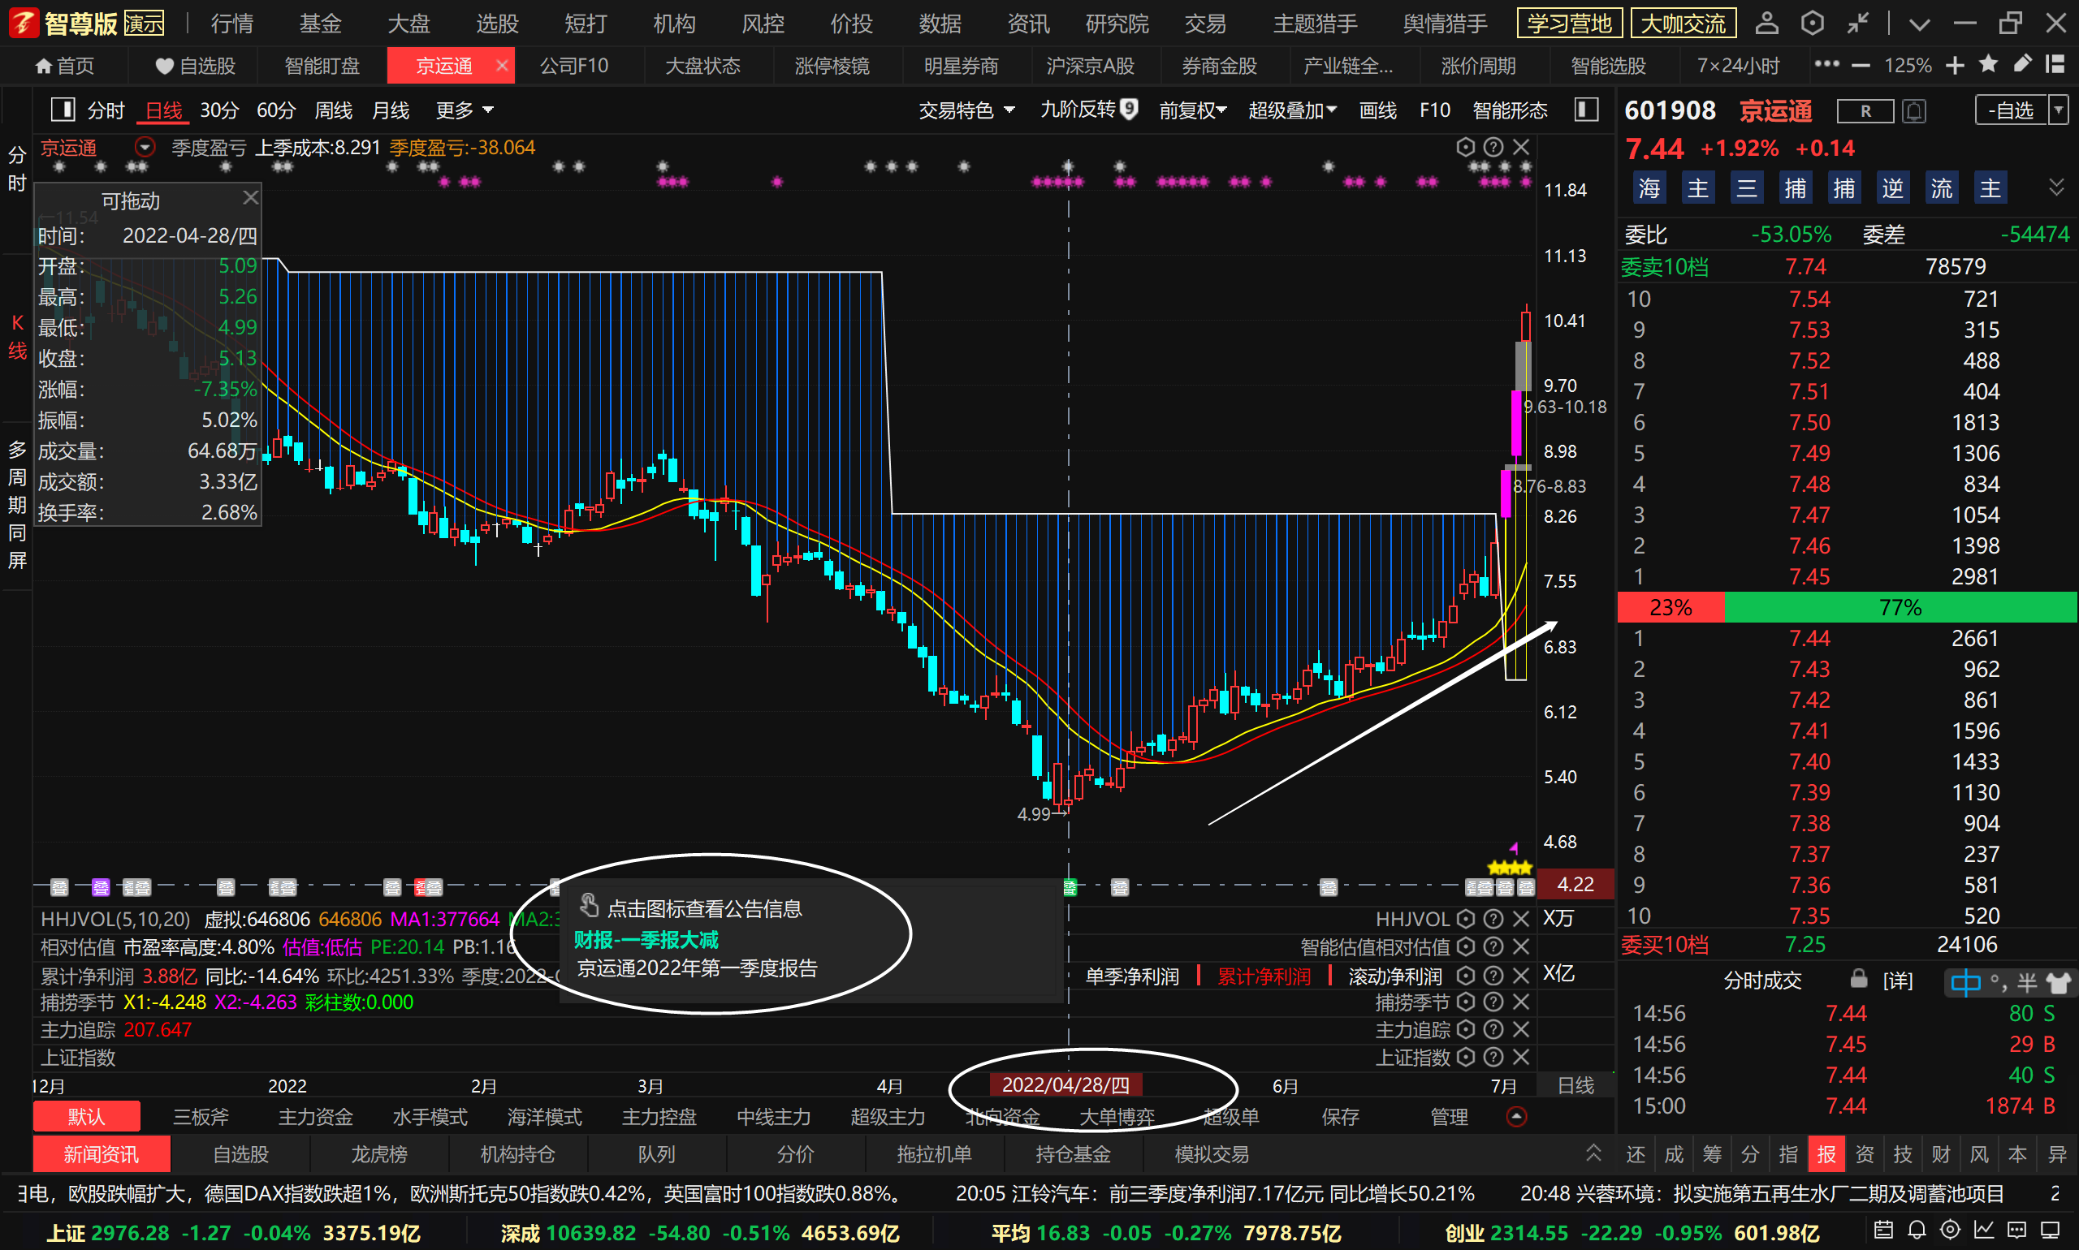Image resolution: width=2079 pixels, height=1250 pixels.
Task: Click announcement marker at 2022/04/28 date
Action: (x=1070, y=887)
